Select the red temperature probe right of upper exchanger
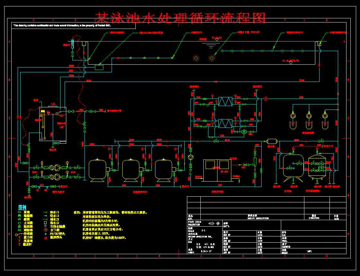 (266, 99)
